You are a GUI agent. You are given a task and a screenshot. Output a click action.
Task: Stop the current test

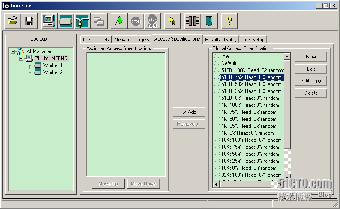(x=136, y=21)
